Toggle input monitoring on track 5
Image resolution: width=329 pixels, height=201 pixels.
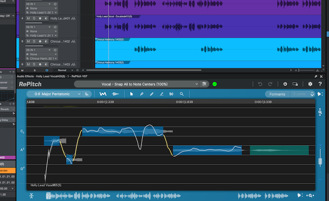coord(46,41)
